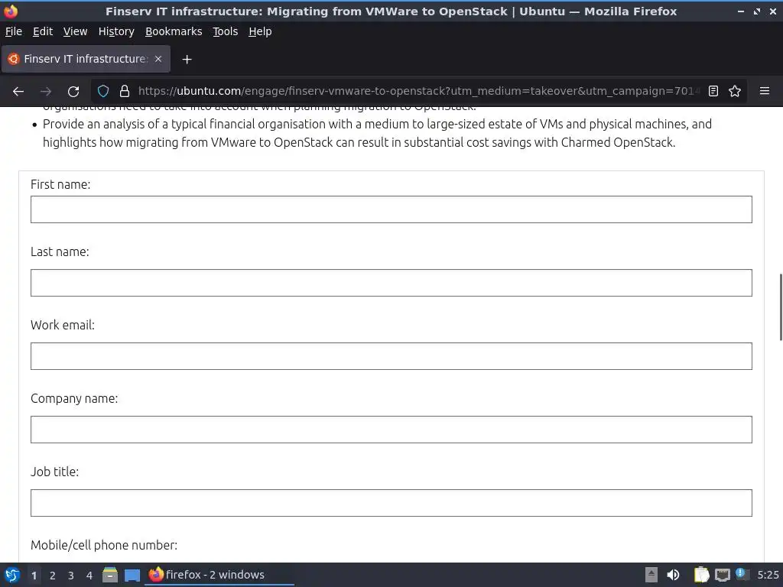Open the Bookmarks menu
Image resolution: width=783 pixels, height=587 pixels.
pyautogui.click(x=174, y=31)
